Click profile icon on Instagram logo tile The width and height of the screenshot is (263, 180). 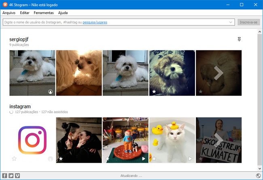(50, 159)
